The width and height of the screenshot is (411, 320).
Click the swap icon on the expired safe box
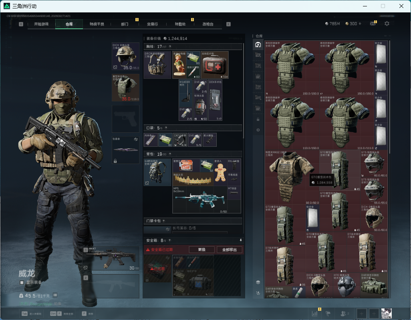(168, 258)
